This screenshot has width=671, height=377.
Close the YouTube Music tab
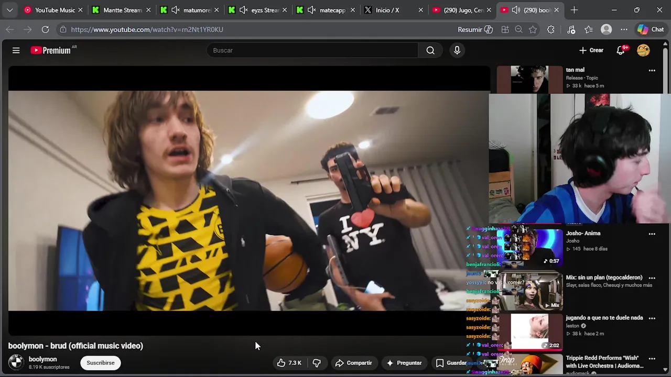point(81,10)
